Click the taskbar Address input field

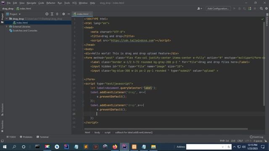(203, 147)
